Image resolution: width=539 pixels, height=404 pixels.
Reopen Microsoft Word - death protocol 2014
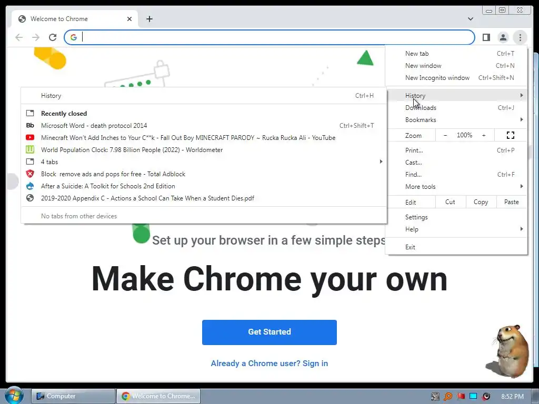click(x=204, y=125)
